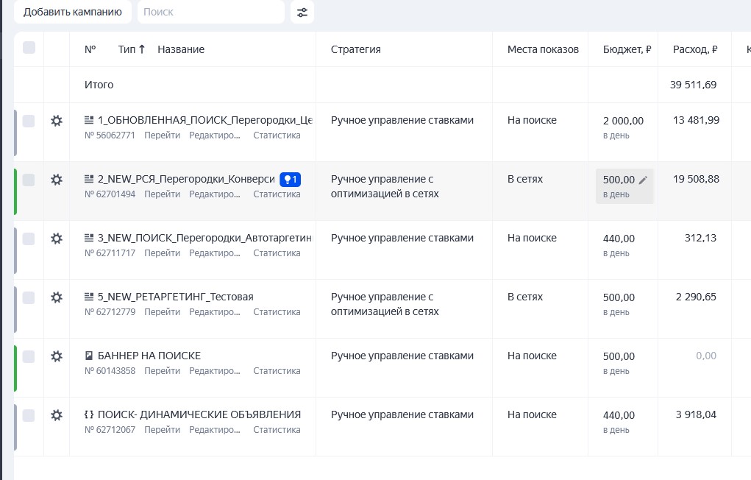
Task: Click the Стратегия column header
Action: [x=356, y=49]
